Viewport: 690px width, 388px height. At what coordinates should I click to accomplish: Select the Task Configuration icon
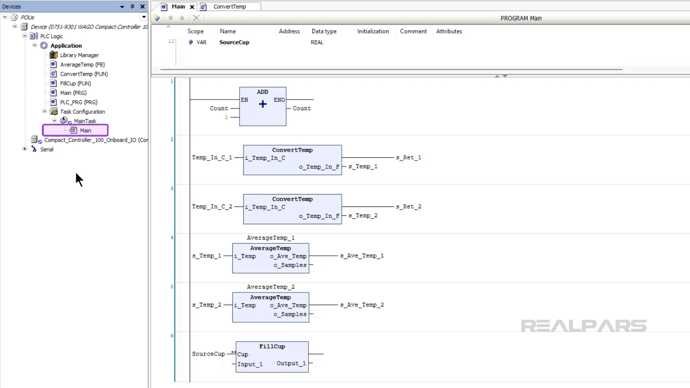[54, 111]
